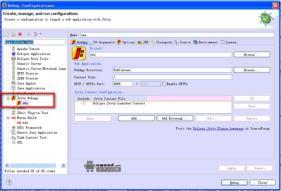
Task: Select Generic Server (External Launch) entry
Action: (41, 69)
